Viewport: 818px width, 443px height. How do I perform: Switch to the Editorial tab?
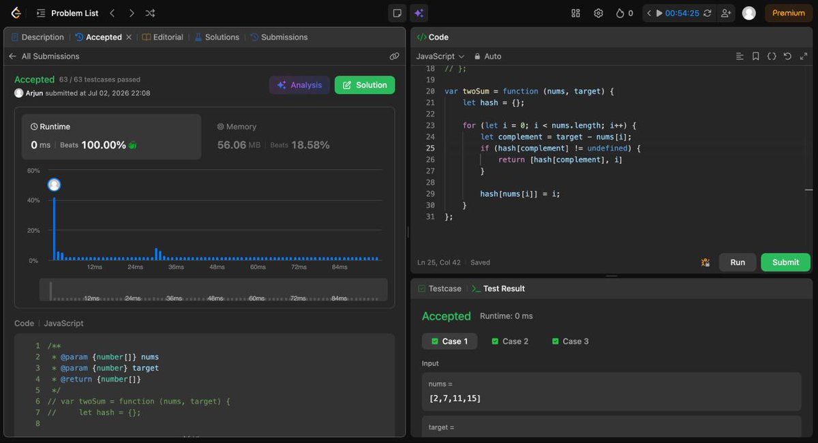coord(163,37)
